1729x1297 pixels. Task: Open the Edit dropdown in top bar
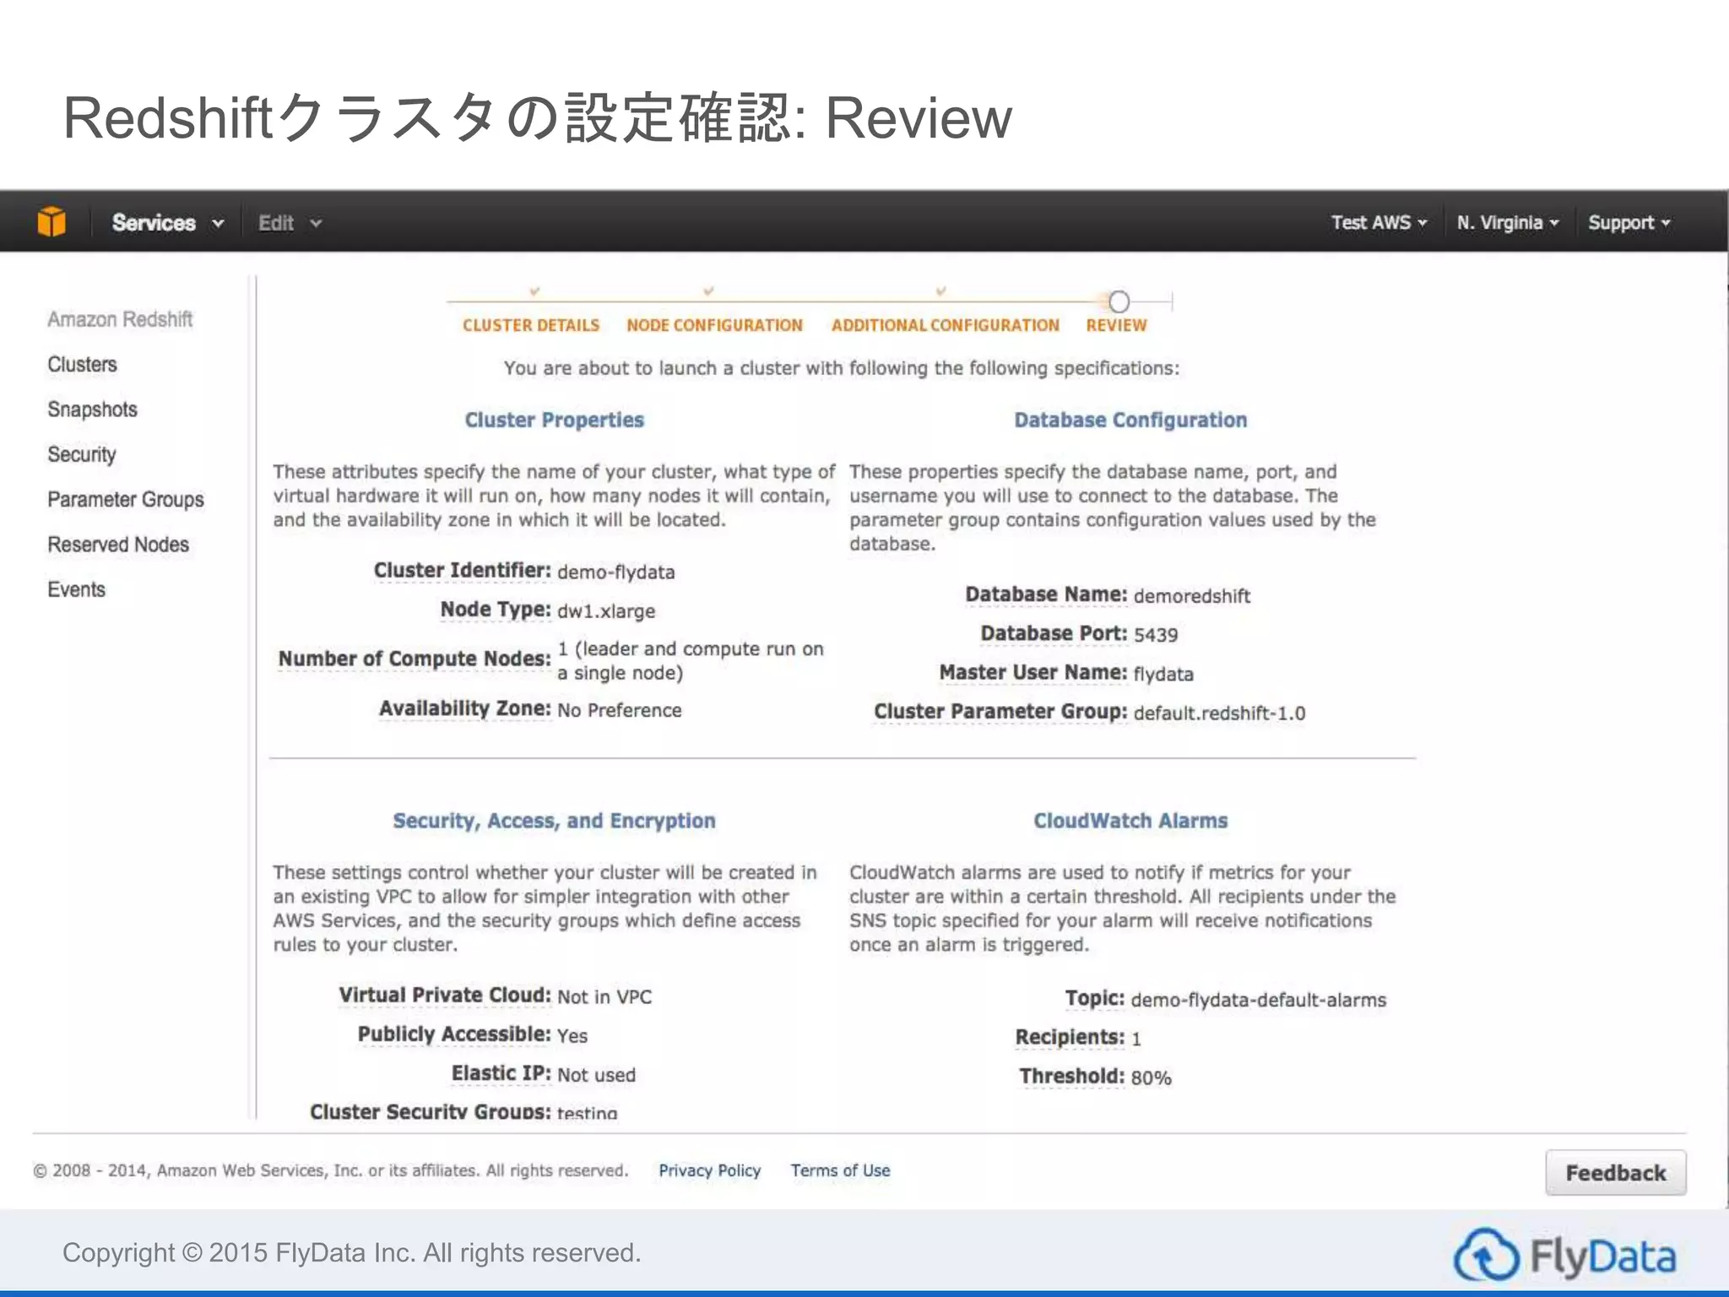click(290, 223)
